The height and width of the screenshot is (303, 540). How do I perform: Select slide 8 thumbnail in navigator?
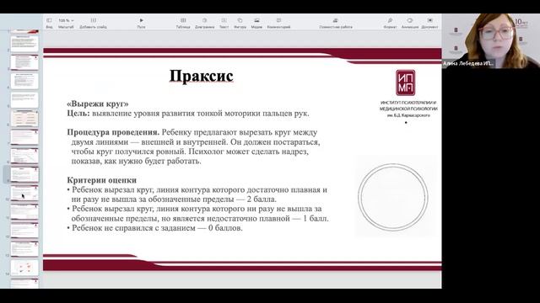click(x=24, y=156)
